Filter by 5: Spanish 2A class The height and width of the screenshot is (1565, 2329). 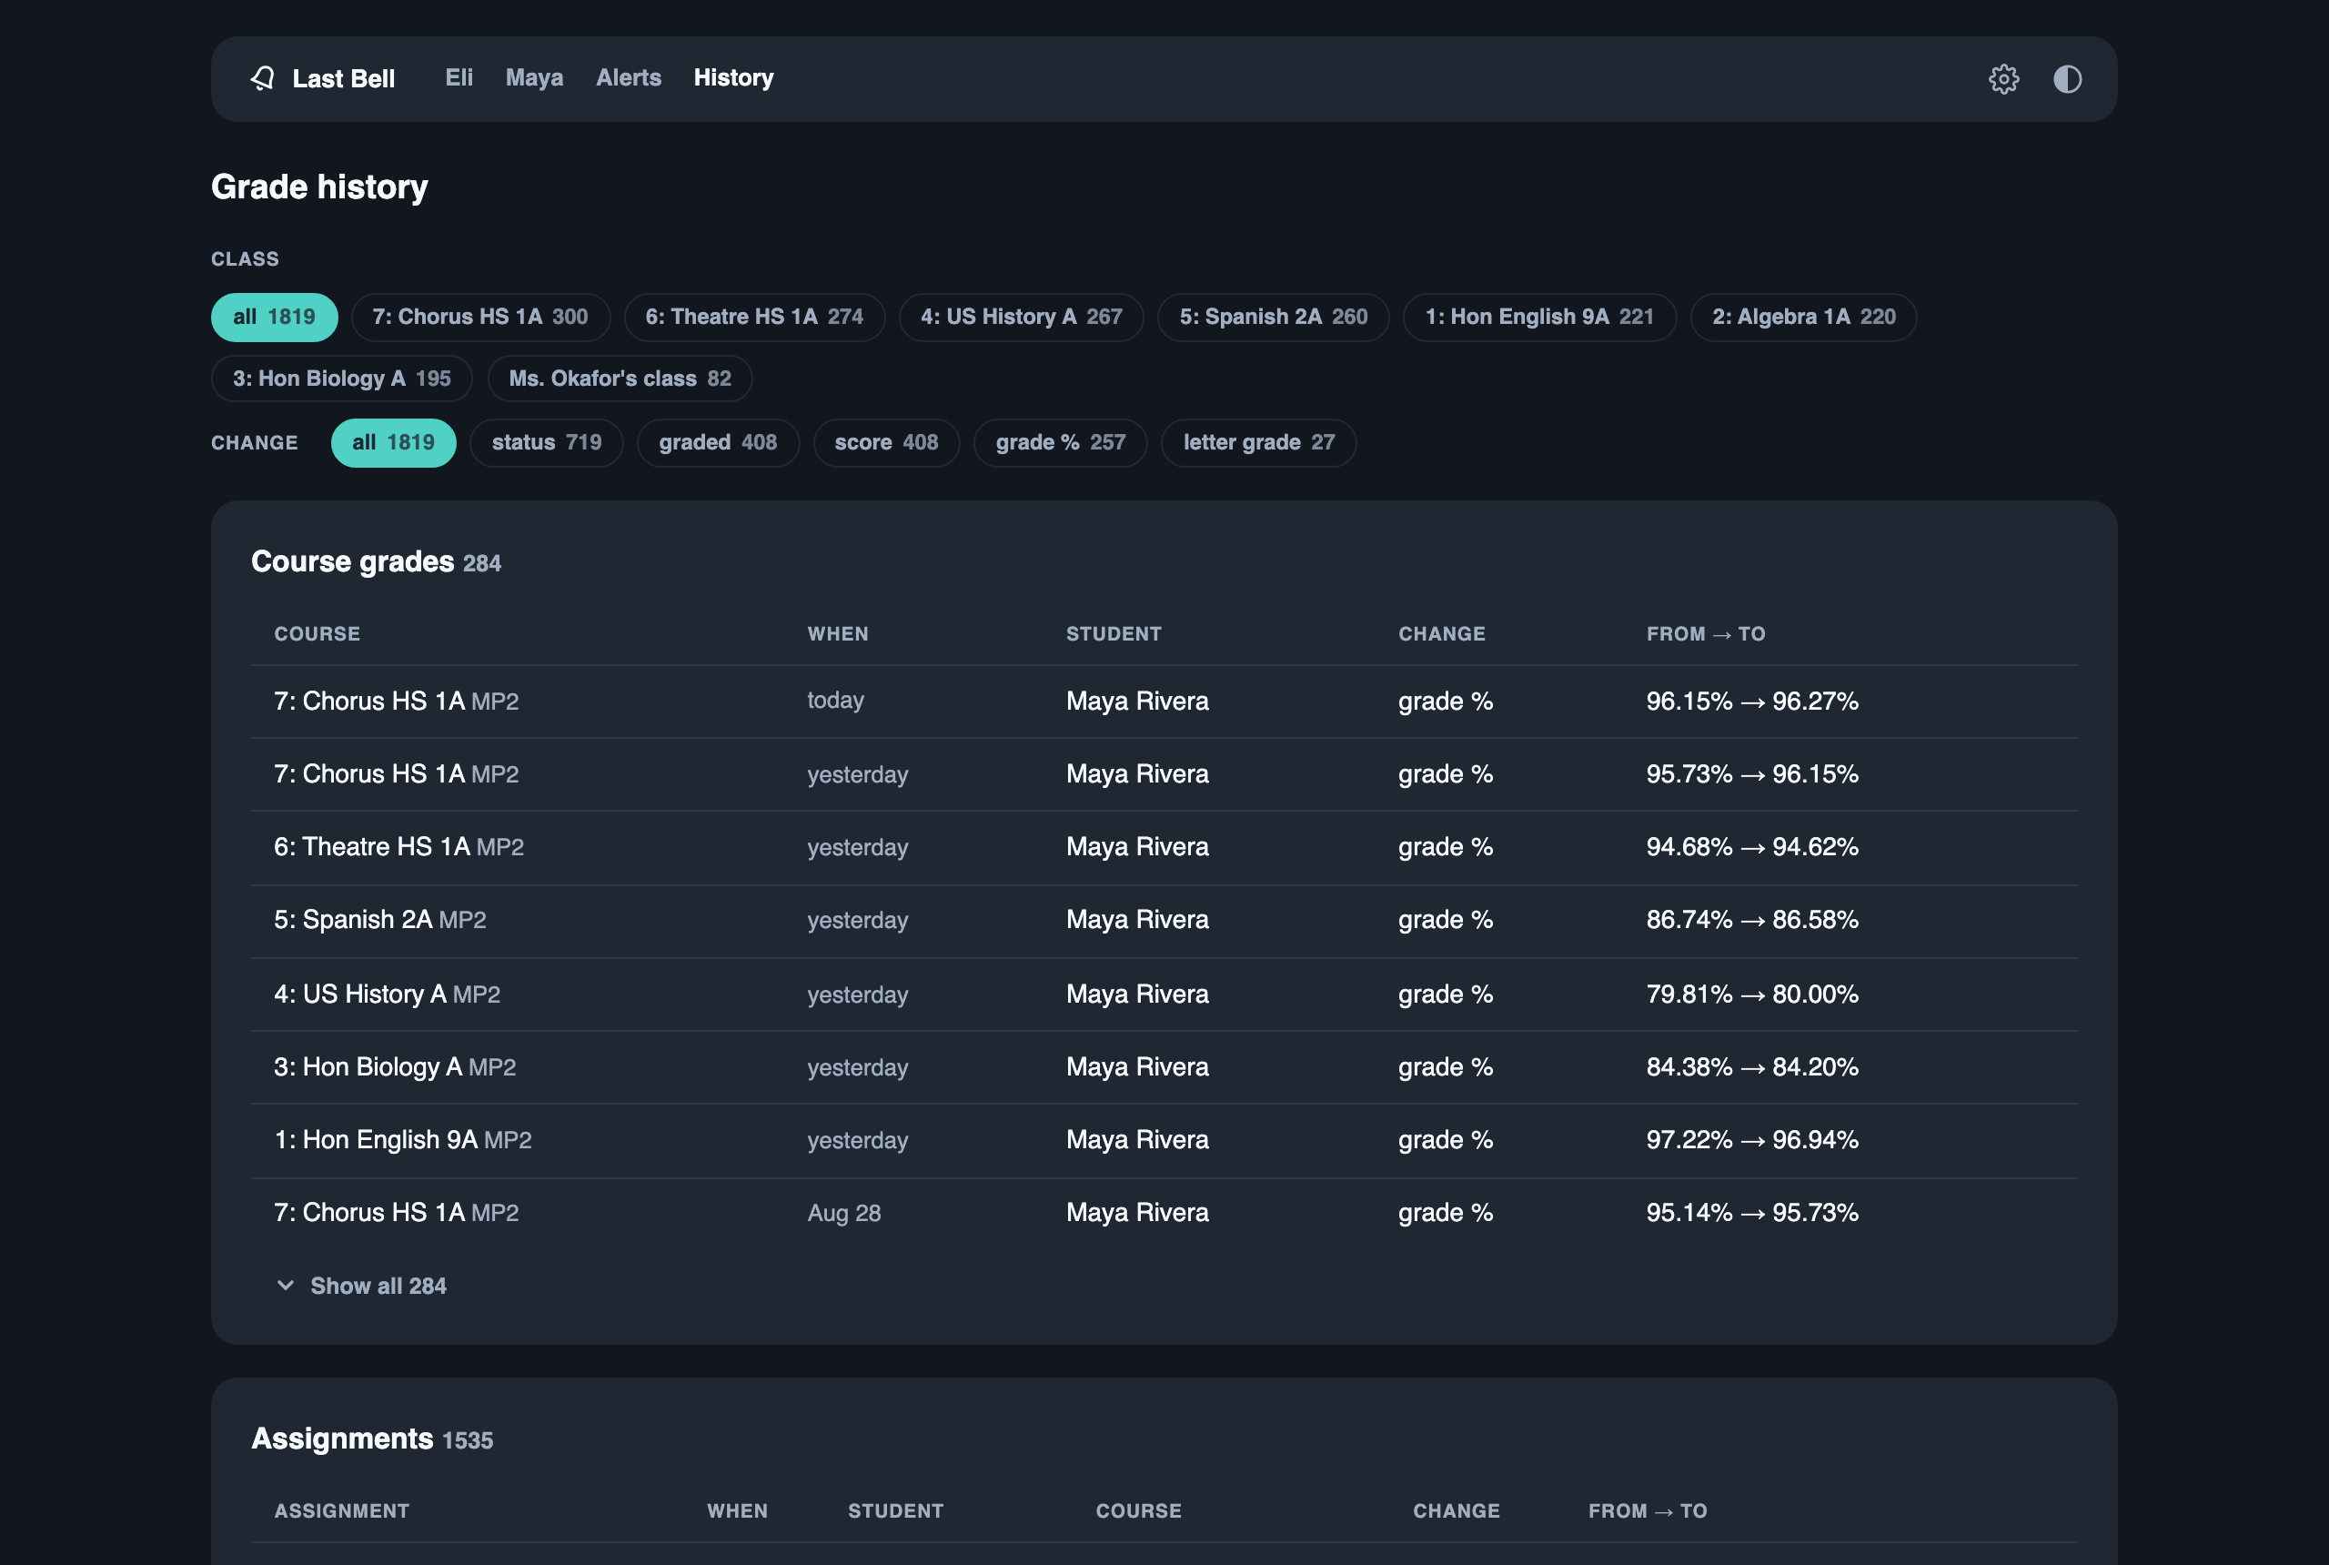1274,317
